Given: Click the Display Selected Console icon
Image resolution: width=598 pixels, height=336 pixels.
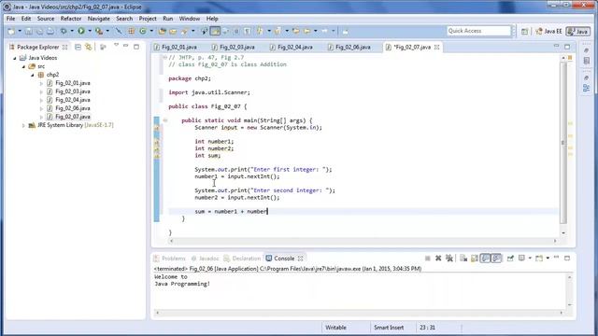Looking at the screenshot, I should pos(521,259).
